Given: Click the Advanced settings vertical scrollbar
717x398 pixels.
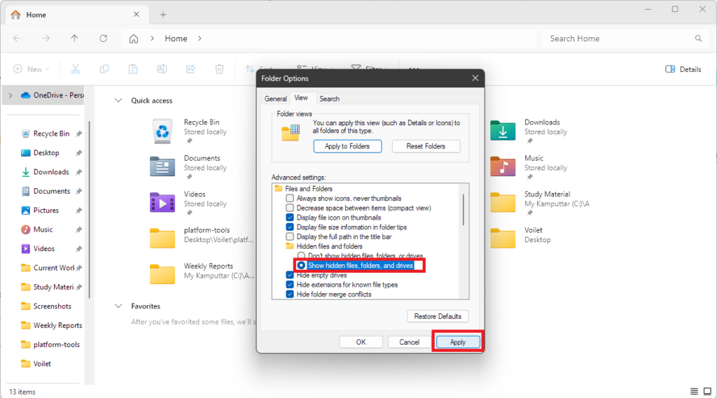Looking at the screenshot, I should click(x=463, y=210).
